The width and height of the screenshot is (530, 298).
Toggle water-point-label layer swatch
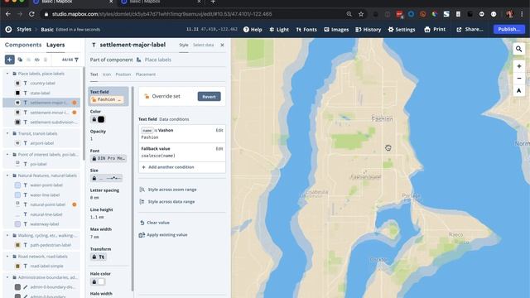17,185
